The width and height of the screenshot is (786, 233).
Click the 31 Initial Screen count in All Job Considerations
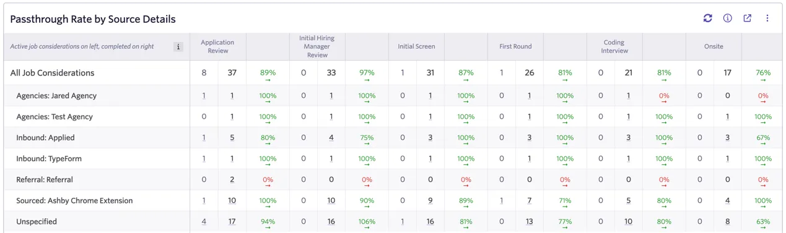(430, 73)
